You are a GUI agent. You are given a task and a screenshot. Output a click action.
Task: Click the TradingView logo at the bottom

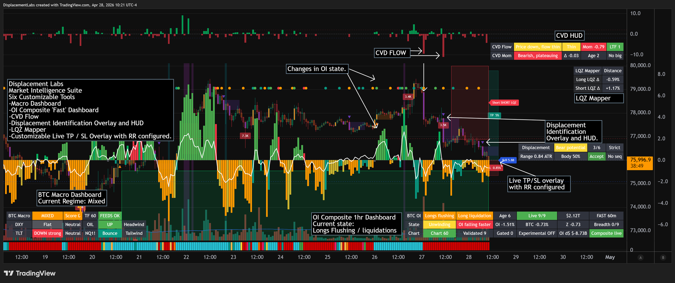coord(30,273)
